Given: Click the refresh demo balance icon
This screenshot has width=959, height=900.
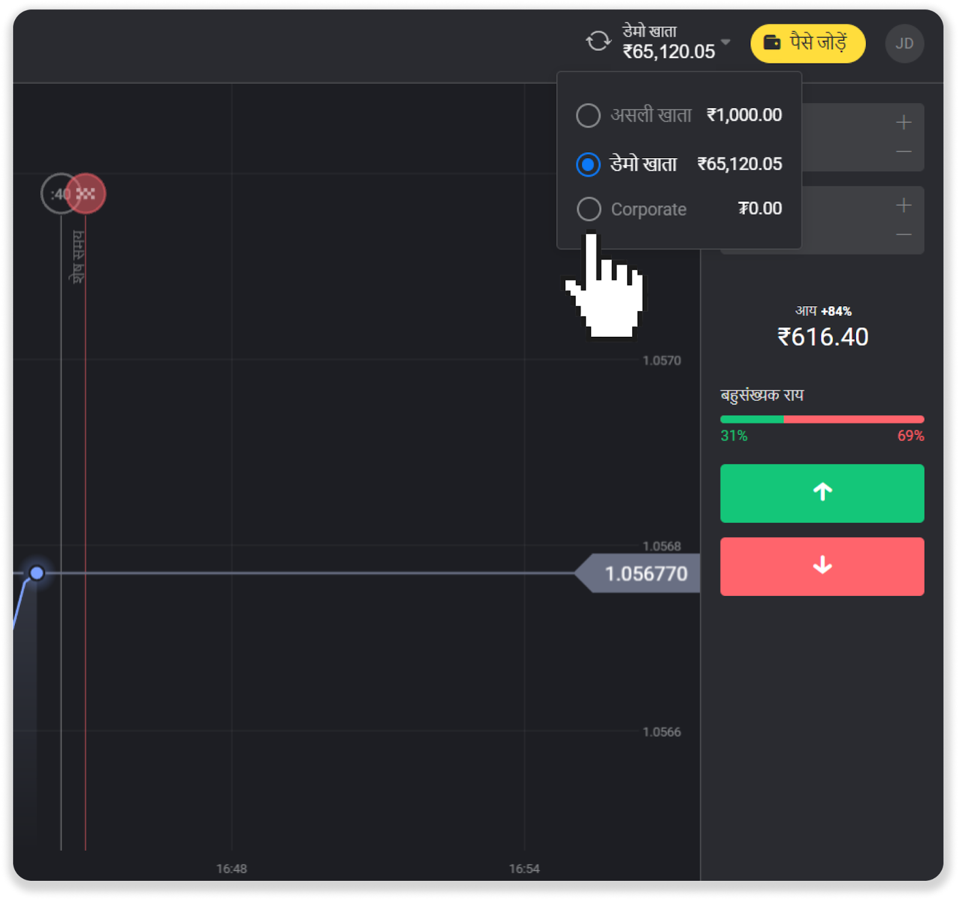Looking at the screenshot, I should (598, 42).
